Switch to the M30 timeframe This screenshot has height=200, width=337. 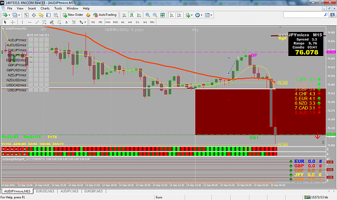tap(115, 22)
